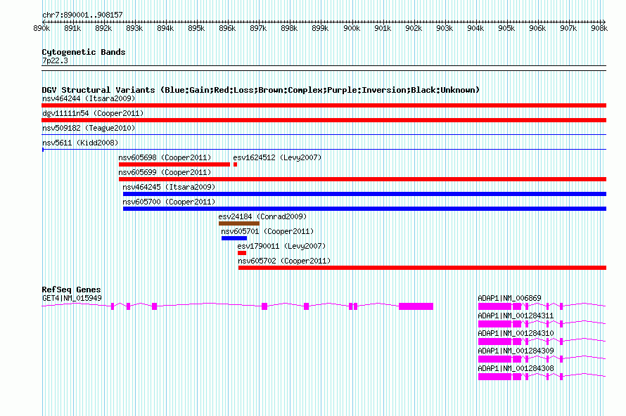Click the 900k ruler tick label
The image size is (626, 416).
point(351,28)
